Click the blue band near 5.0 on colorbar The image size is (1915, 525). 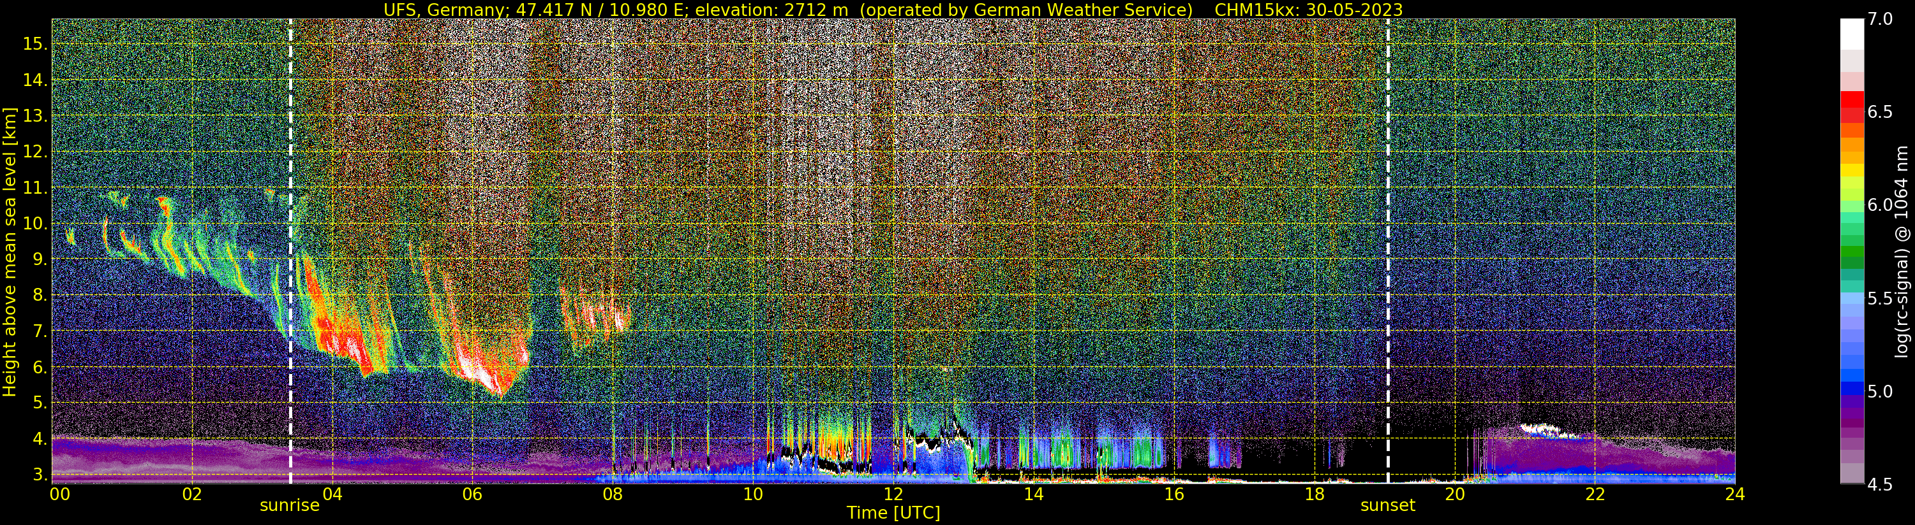[1852, 389]
